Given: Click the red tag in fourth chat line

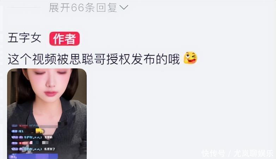Looking at the screenshot, I should [24, 143].
